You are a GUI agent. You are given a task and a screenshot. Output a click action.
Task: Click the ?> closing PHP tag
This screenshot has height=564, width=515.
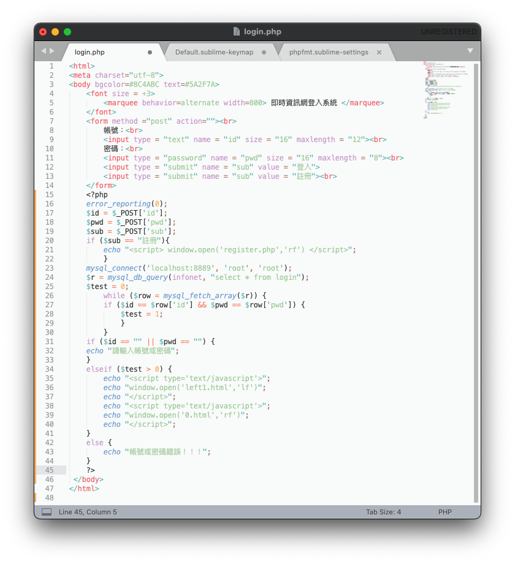pyautogui.click(x=90, y=470)
